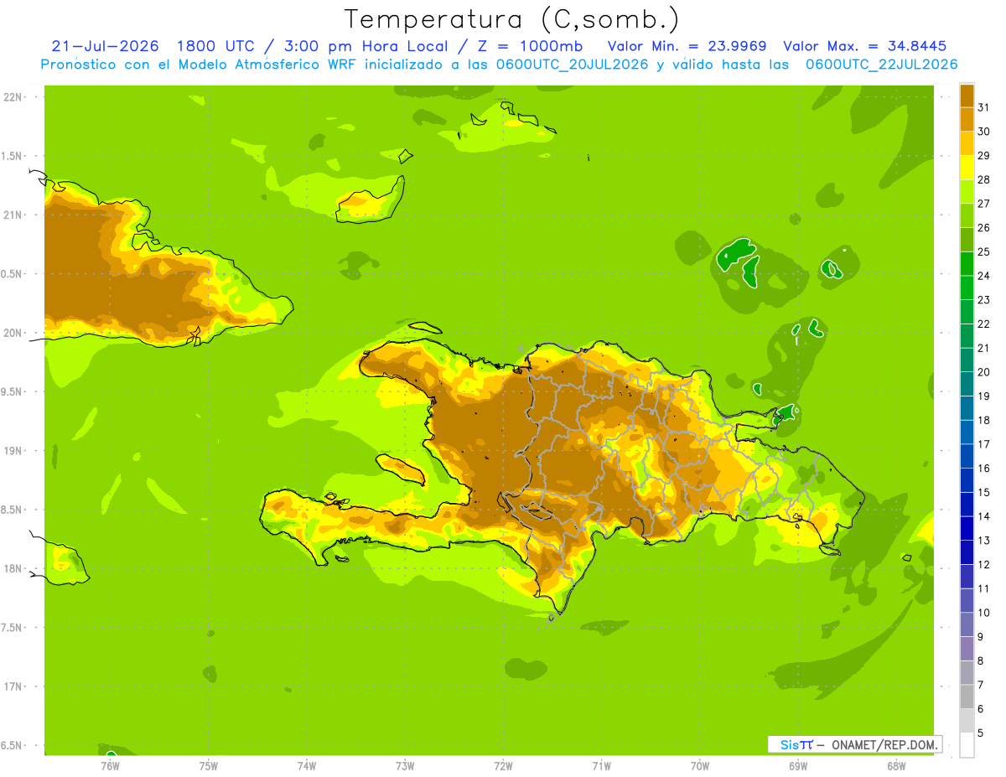
Task: Click the '73W' longitude axis label
Action: (405, 765)
